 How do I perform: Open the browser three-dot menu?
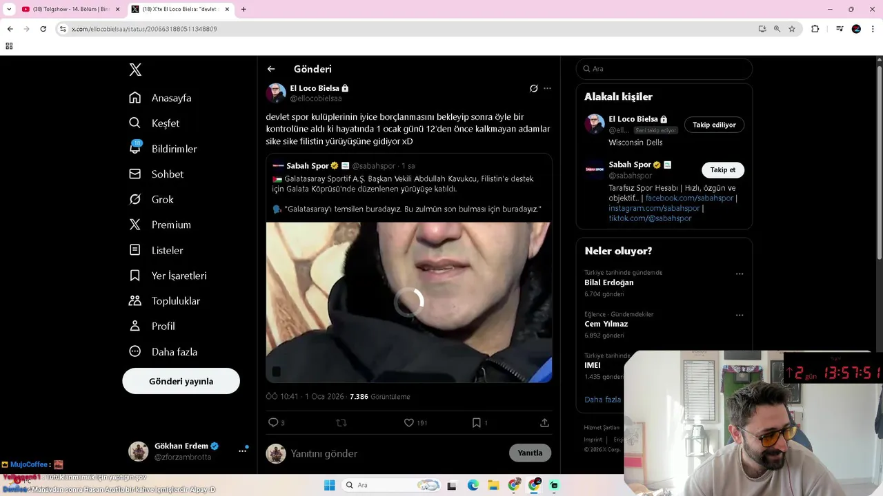[x=873, y=29]
